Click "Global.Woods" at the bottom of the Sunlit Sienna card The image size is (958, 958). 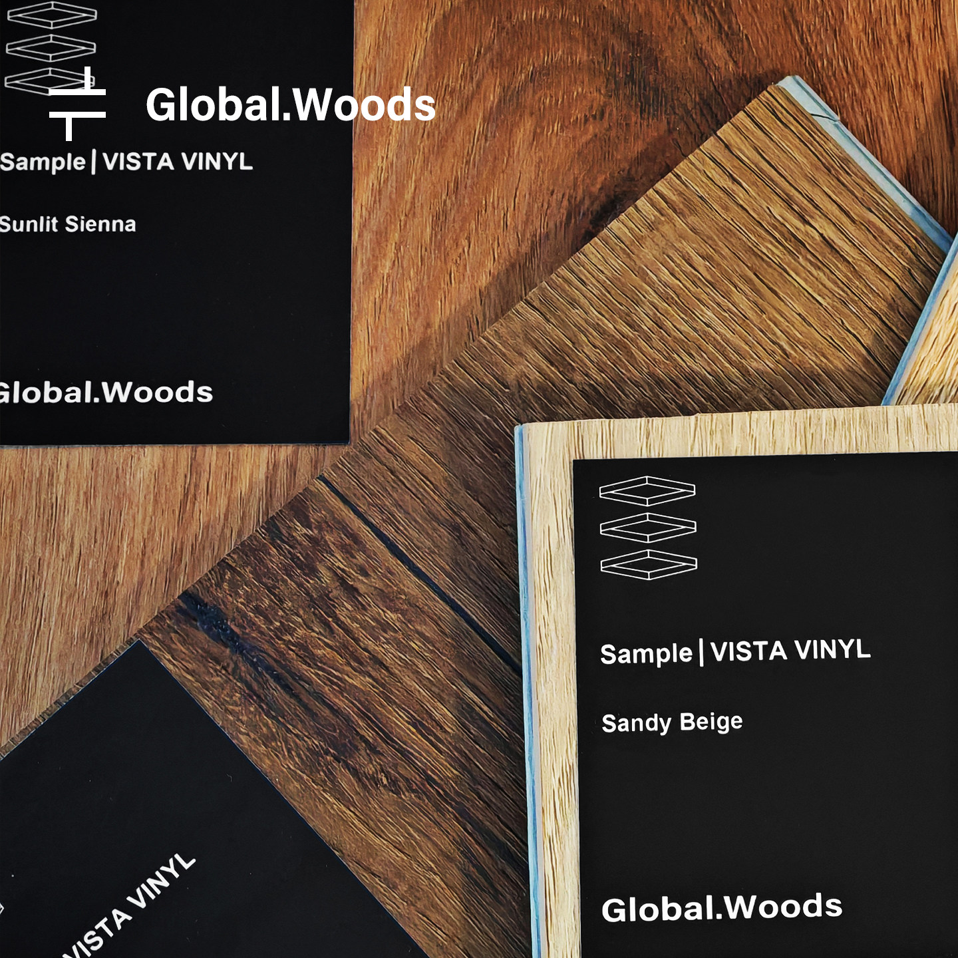[106, 393]
